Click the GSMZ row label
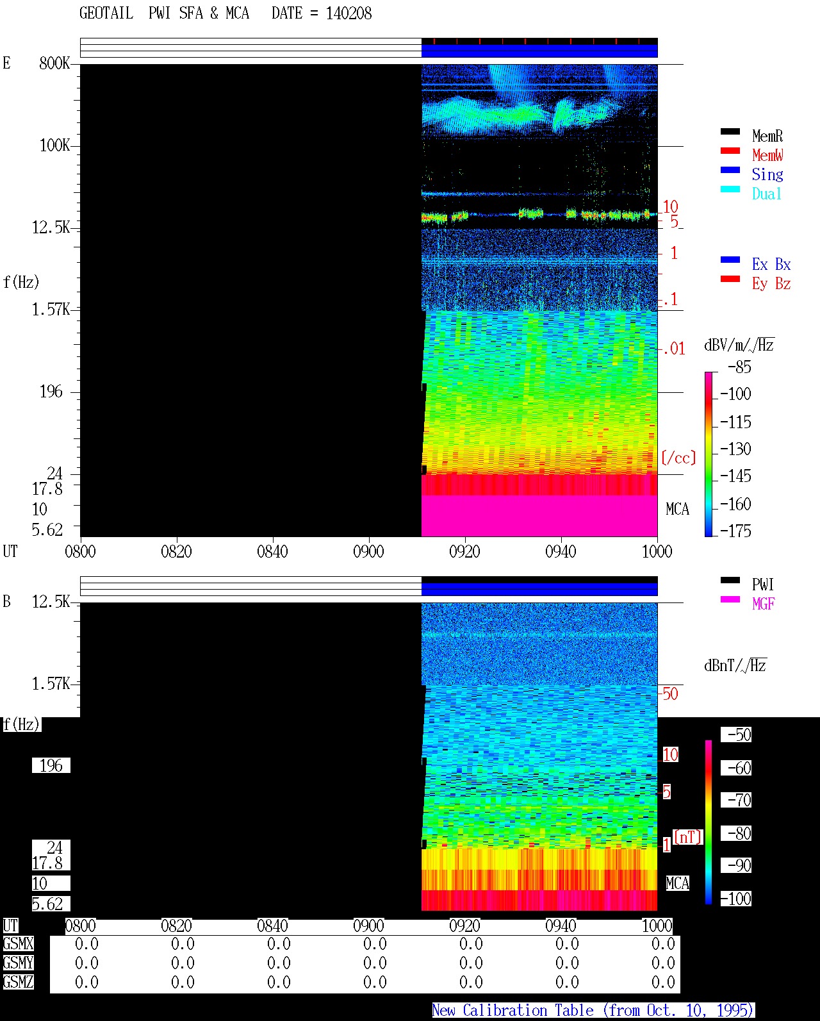The width and height of the screenshot is (820, 1021). coord(18,983)
